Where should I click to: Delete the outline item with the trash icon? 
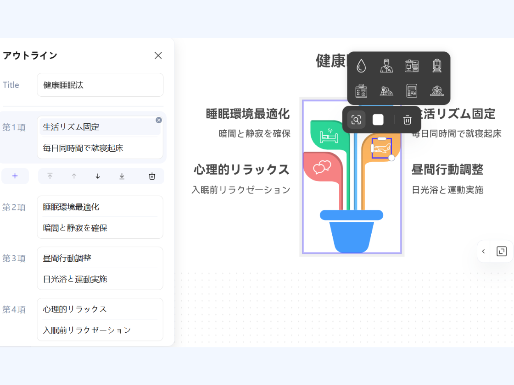[x=151, y=176]
